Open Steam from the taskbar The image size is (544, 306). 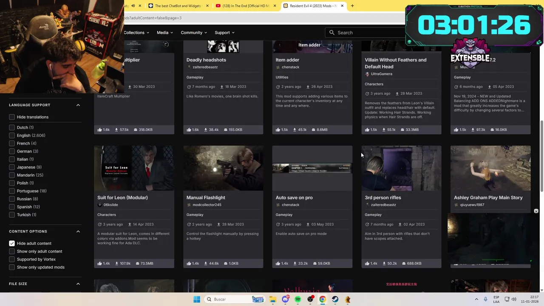335,299
